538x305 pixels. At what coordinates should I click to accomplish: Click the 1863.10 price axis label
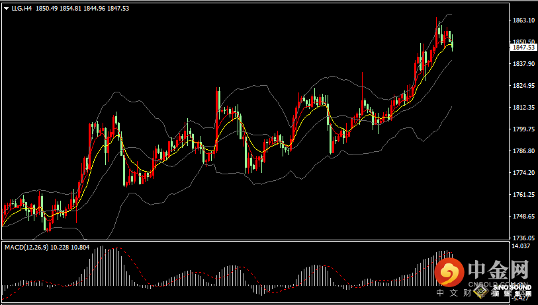[x=523, y=20]
